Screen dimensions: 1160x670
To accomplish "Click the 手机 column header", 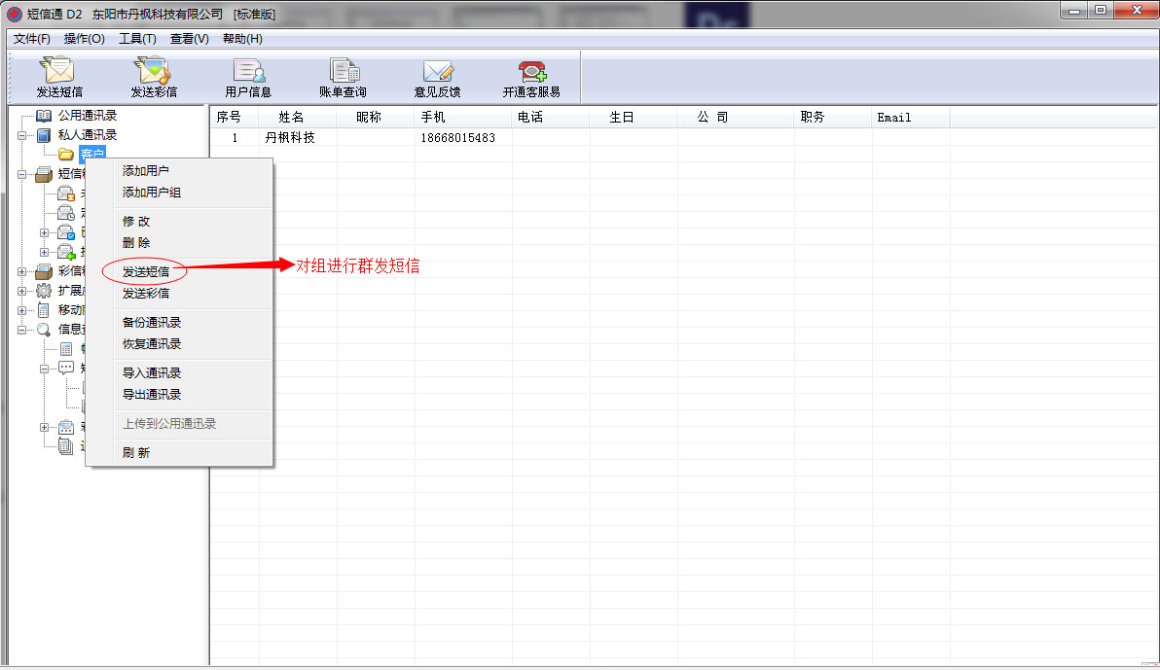I will [433, 118].
